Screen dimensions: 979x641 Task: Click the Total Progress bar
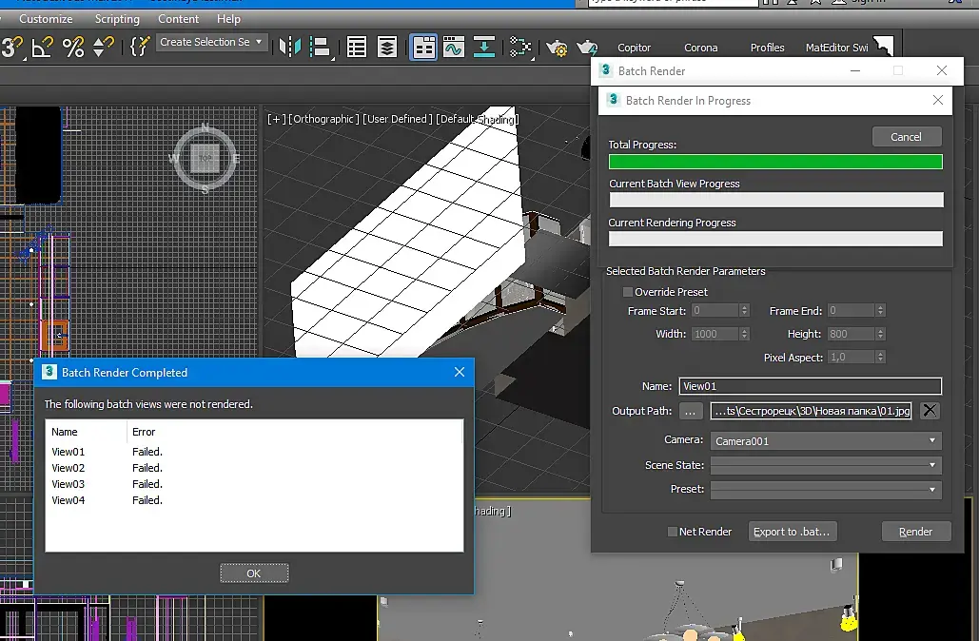775,162
